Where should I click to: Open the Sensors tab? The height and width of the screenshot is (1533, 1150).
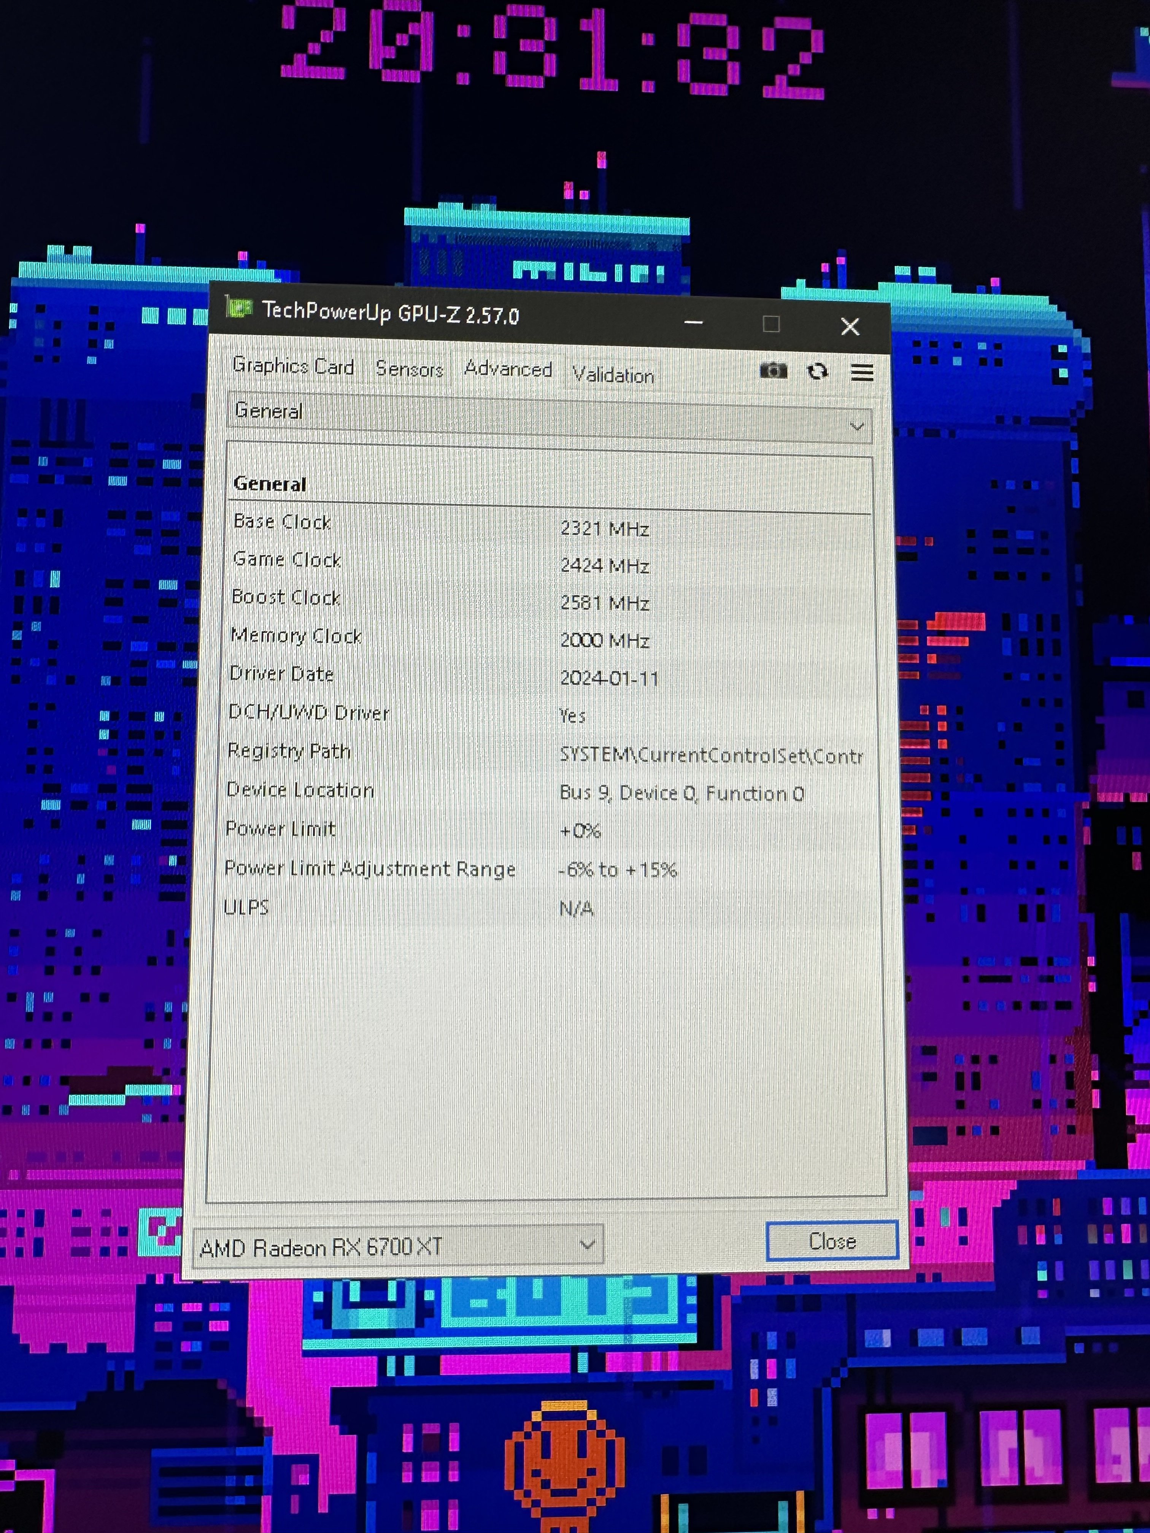409,369
